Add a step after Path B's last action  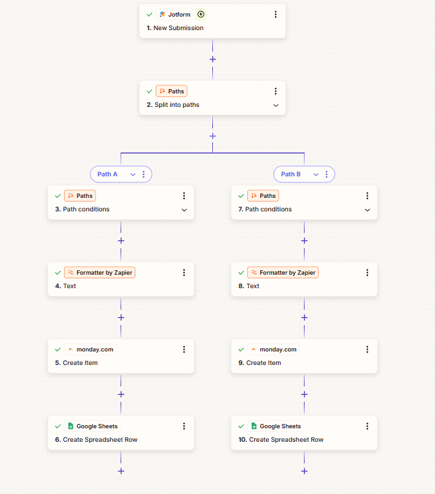coord(304,471)
